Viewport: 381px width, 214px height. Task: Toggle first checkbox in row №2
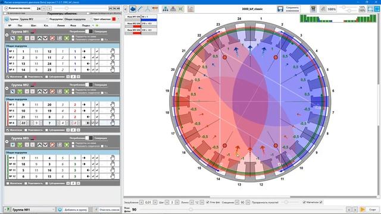[93, 58]
